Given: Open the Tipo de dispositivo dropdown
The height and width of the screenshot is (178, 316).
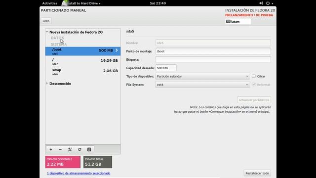Looking at the screenshot, I should coord(202,76).
